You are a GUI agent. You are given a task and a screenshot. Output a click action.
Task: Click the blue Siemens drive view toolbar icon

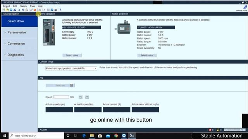click(52, 10)
